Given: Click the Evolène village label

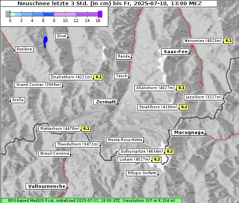Looking at the screenshot, I should pyautogui.click(x=24, y=49).
